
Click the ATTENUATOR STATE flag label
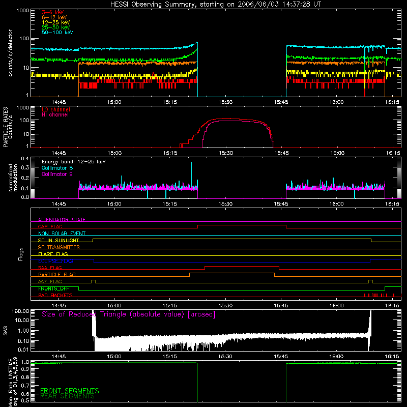62,220
